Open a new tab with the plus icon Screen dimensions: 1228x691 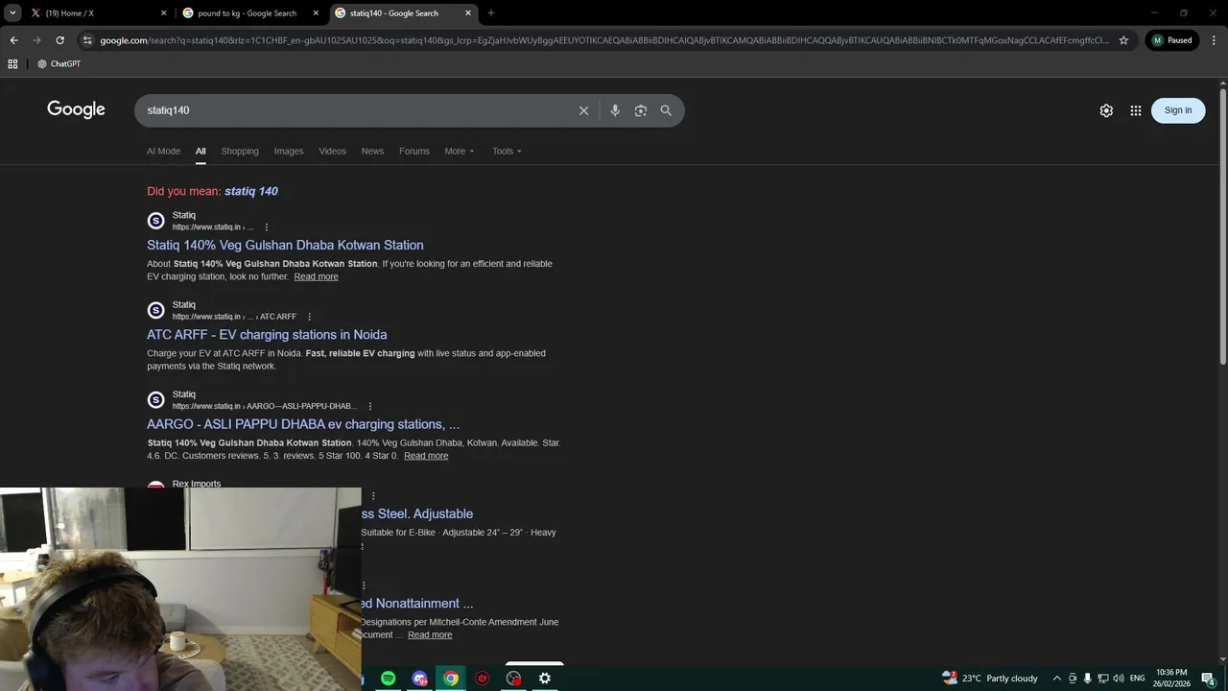pyautogui.click(x=491, y=13)
